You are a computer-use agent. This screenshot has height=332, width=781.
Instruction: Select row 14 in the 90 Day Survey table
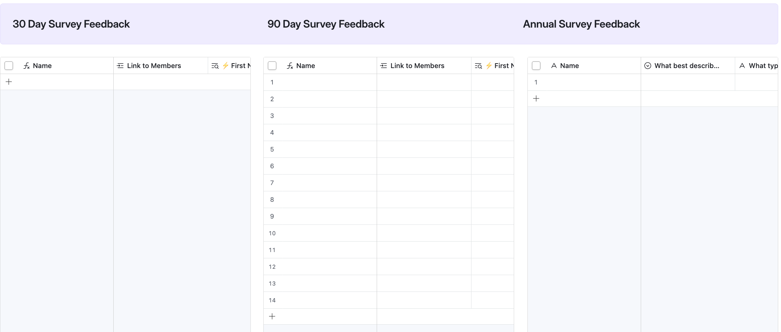[272, 300]
